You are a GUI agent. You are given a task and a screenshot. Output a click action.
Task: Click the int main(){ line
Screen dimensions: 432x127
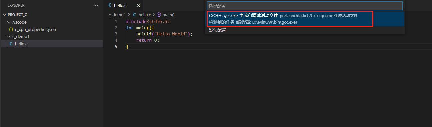click(140, 28)
